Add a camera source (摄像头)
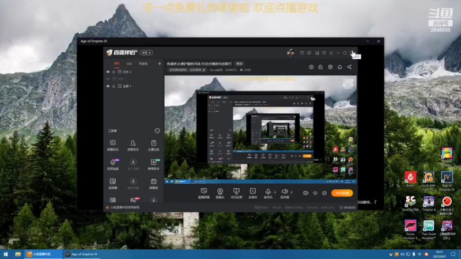The width and height of the screenshot is (461, 259). coord(220,193)
